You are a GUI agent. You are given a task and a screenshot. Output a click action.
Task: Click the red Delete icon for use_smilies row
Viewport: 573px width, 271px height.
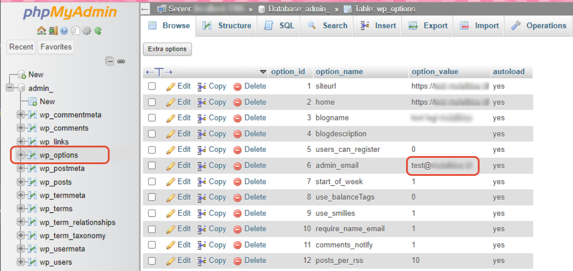238,213
